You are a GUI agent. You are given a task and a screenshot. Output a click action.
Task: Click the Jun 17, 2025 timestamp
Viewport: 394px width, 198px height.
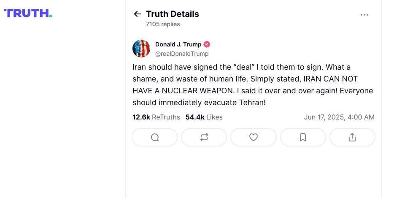pyautogui.click(x=339, y=117)
